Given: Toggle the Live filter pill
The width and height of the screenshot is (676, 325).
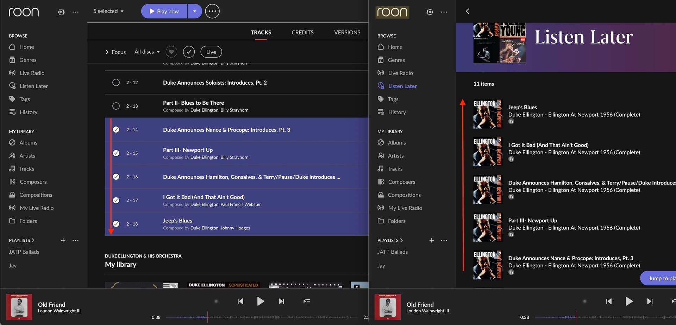Looking at the screenshot, I should click(x=211, y=52).
